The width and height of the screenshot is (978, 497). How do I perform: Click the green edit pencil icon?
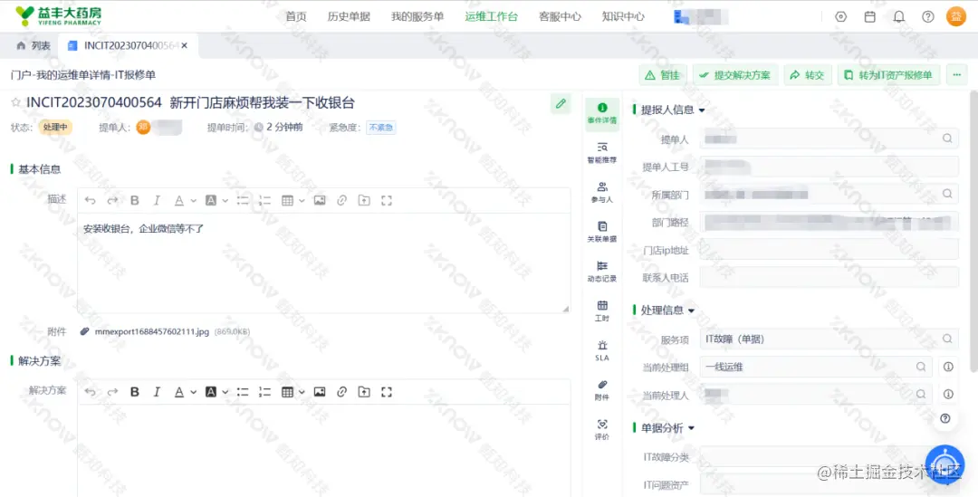tap(561, 103)
